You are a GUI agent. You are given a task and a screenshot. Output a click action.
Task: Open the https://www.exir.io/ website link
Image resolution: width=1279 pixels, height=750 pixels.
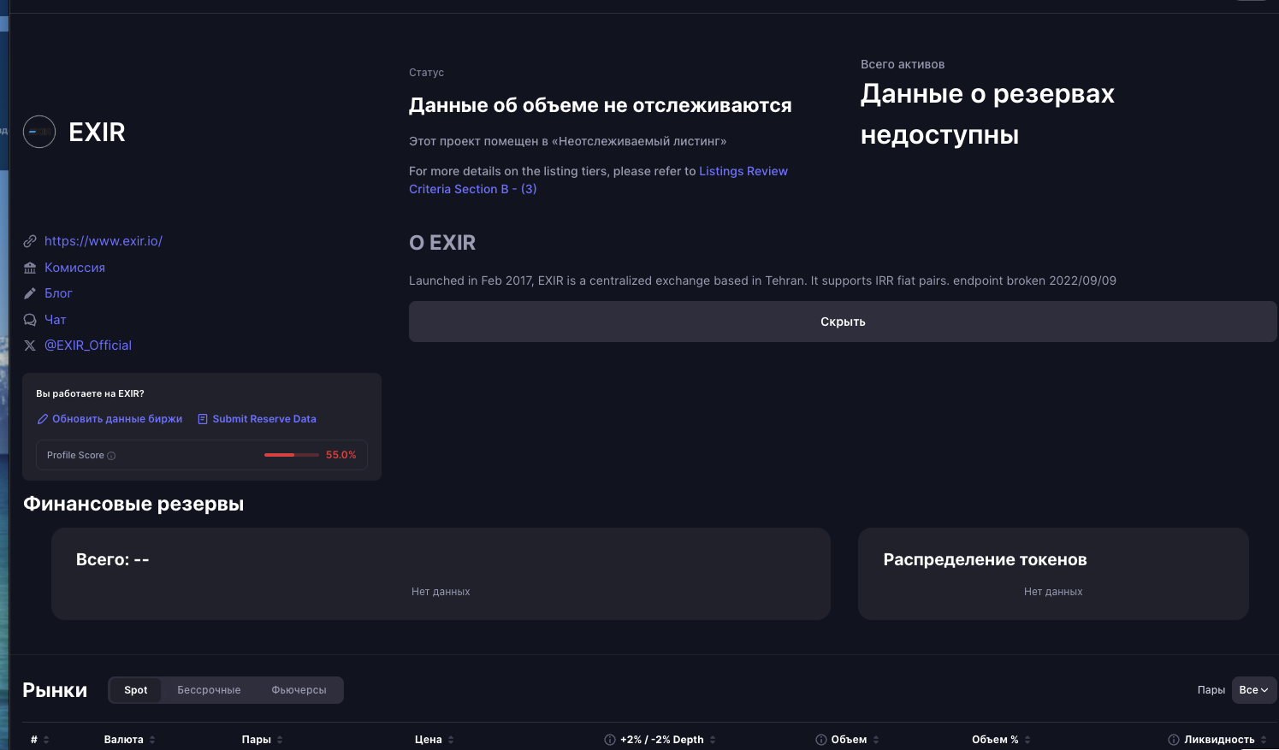click(x=104, y=241)
